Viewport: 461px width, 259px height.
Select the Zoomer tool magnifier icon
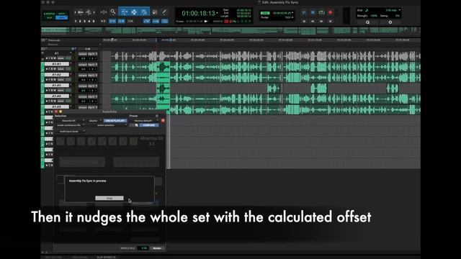click(x=113, y=12)
